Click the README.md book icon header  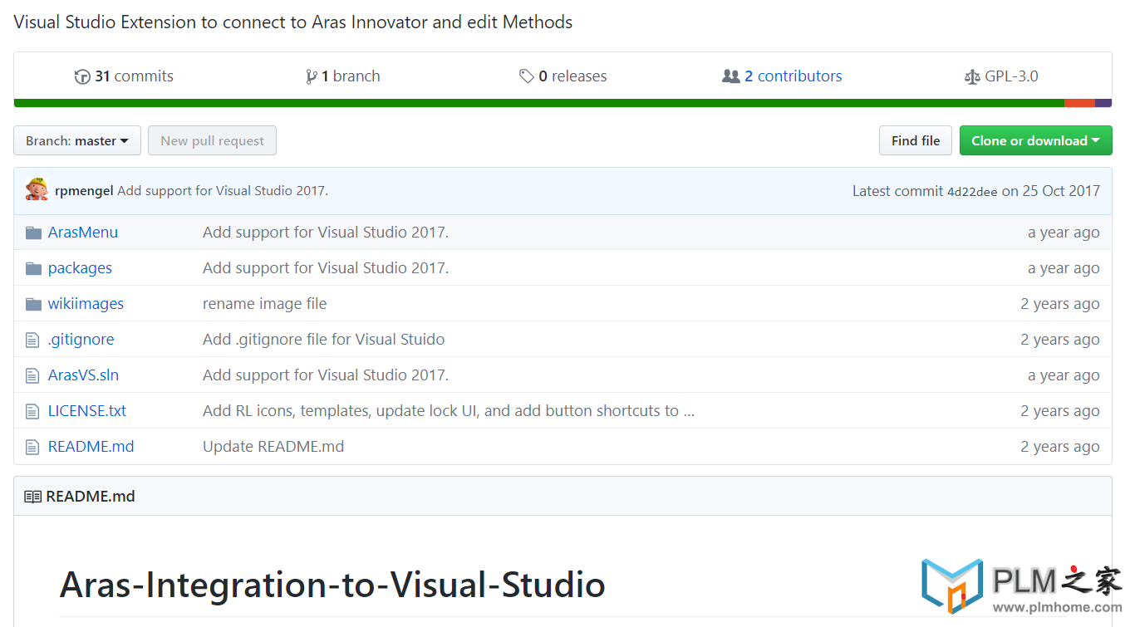[x=32, y=497]
